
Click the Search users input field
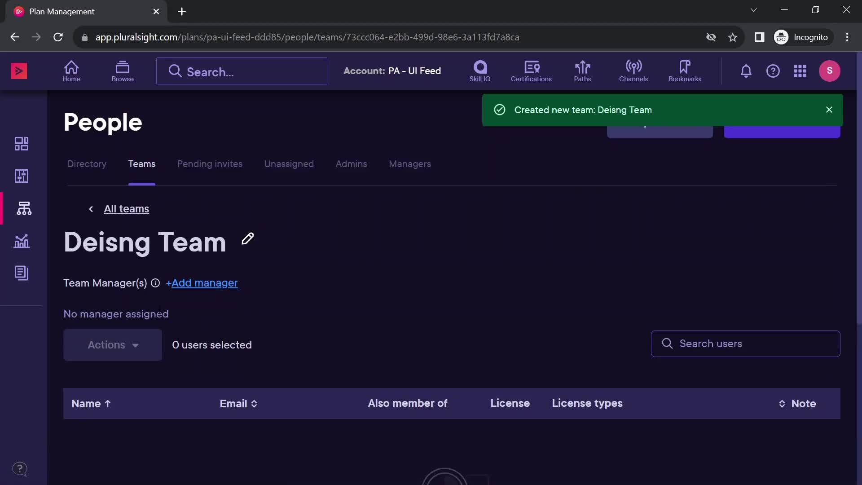746,343
